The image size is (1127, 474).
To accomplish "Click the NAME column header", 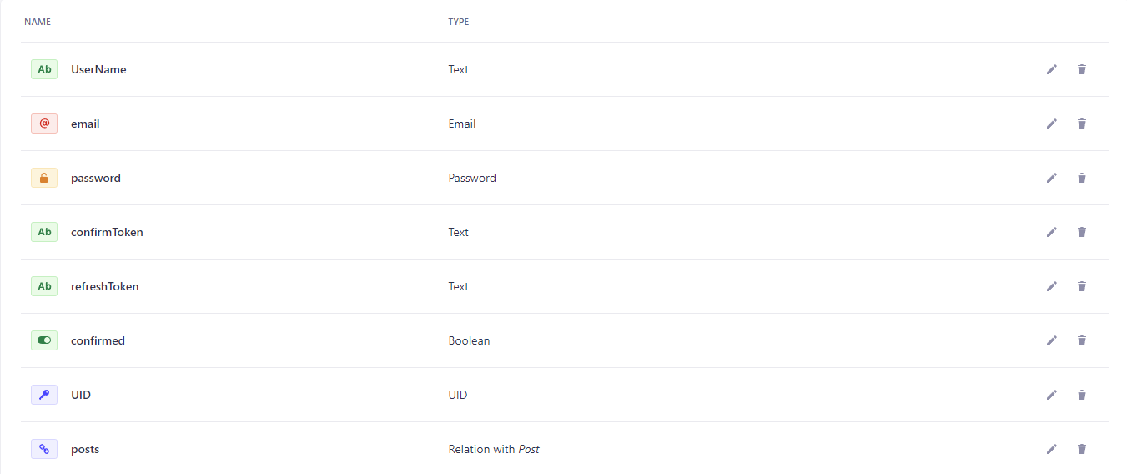I will 38,22.
